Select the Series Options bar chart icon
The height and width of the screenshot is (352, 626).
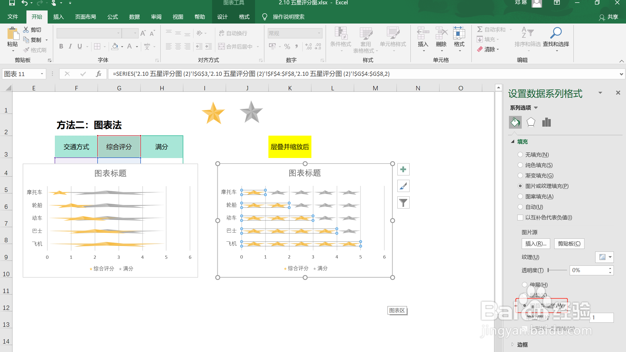pos(546,122)
